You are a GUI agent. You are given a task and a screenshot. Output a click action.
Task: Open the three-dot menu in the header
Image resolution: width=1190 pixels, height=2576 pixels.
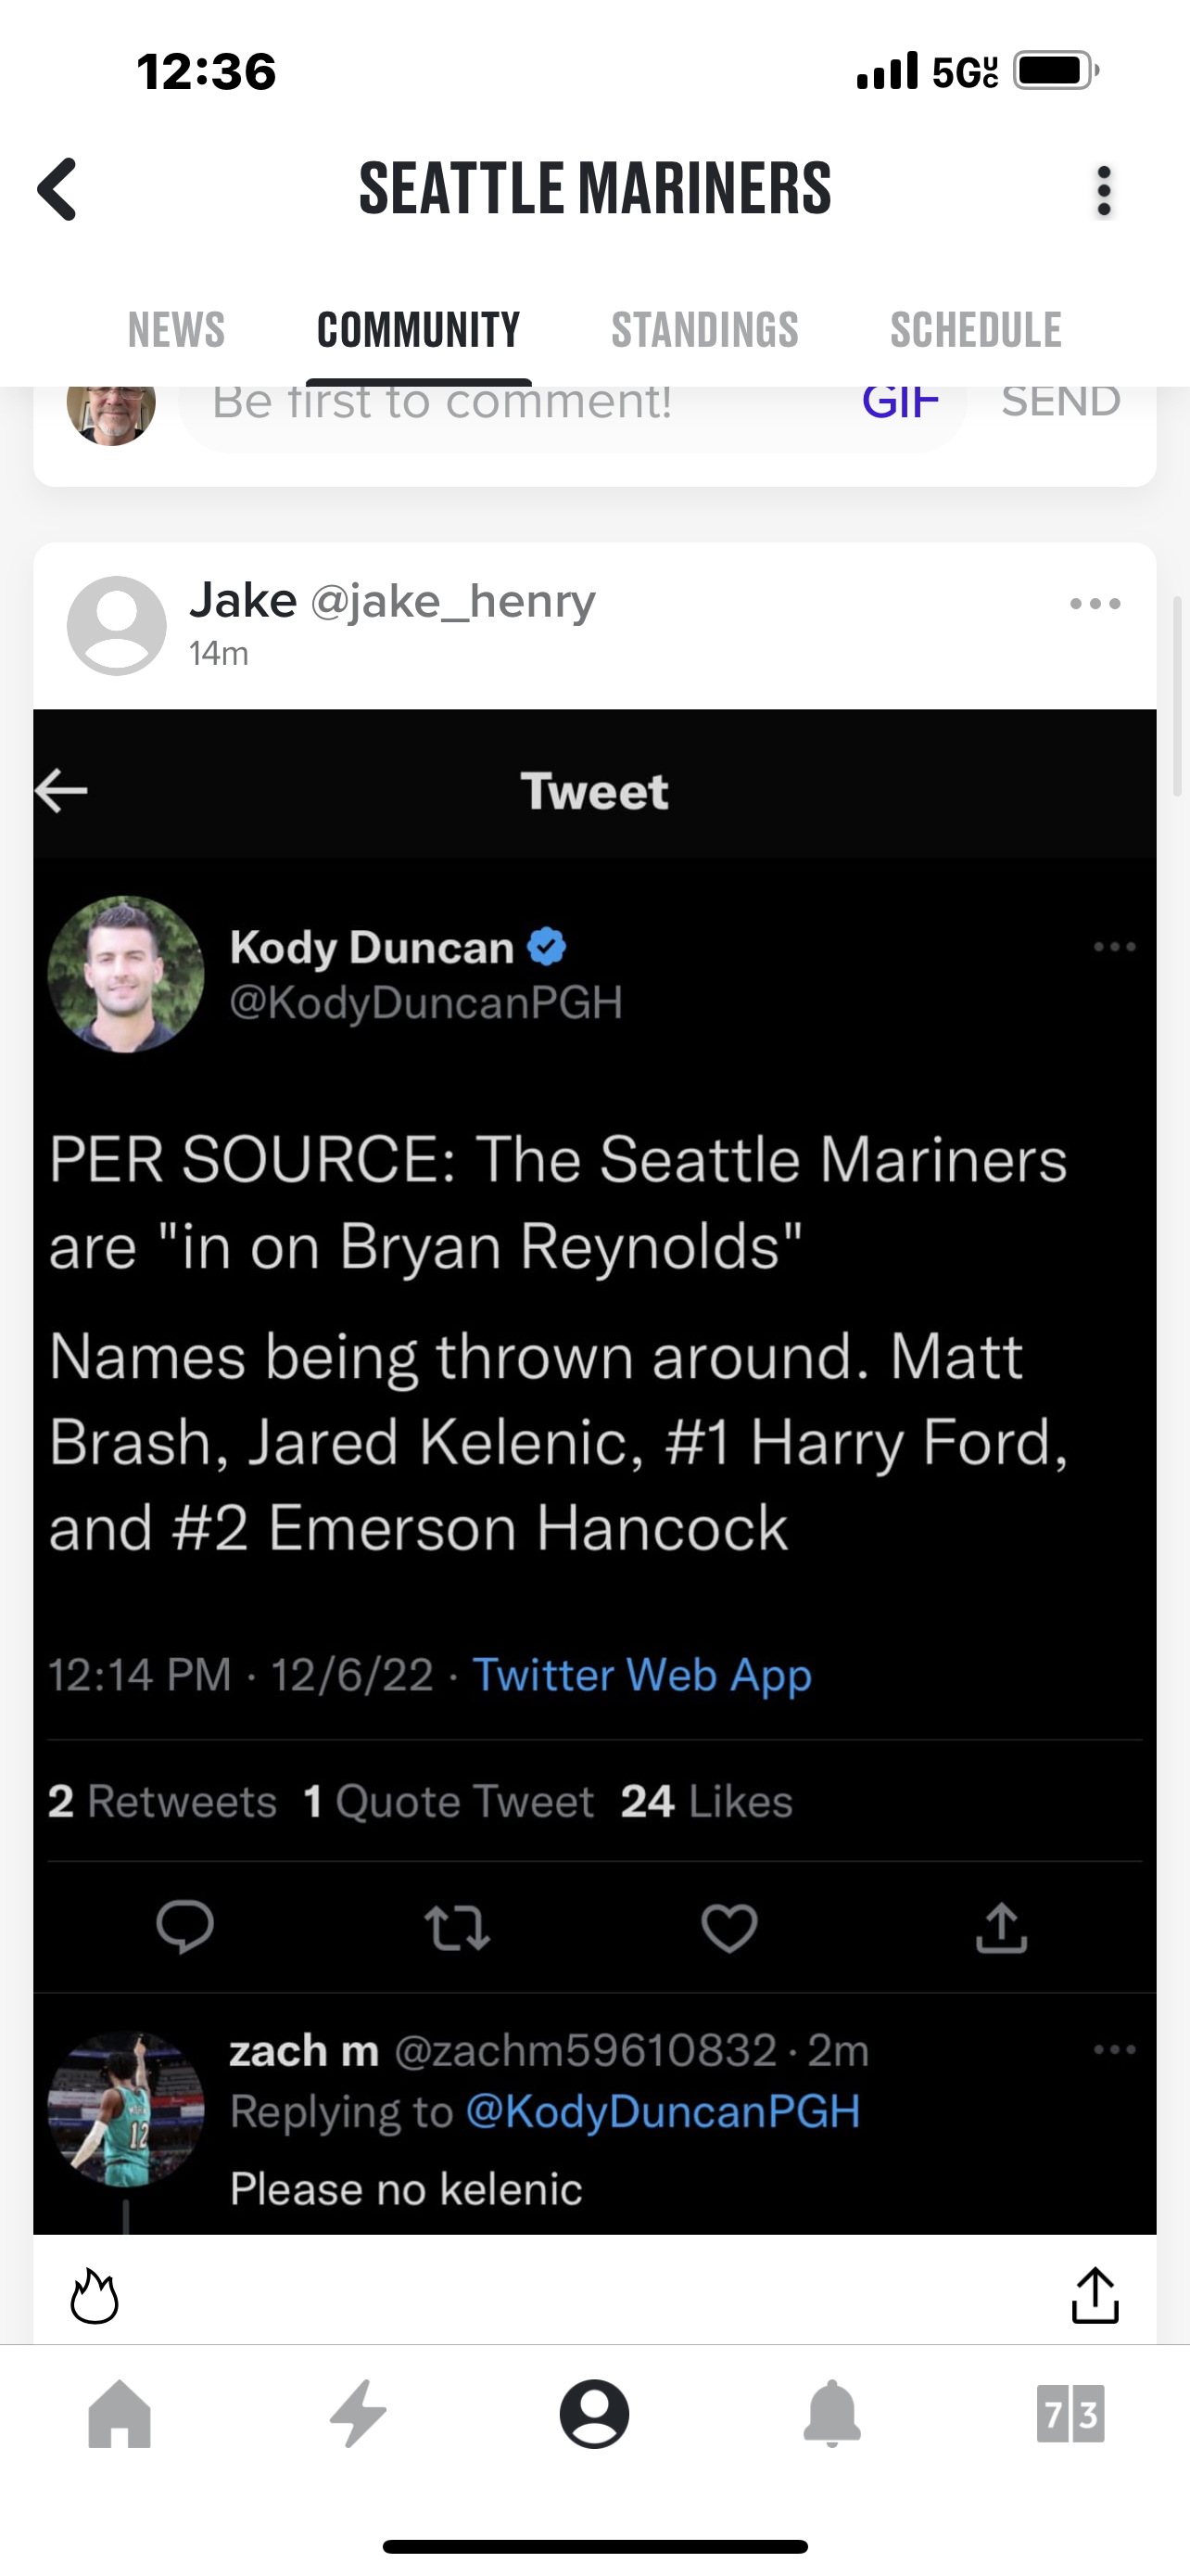pyautogui.click(x=1103, y=191)
